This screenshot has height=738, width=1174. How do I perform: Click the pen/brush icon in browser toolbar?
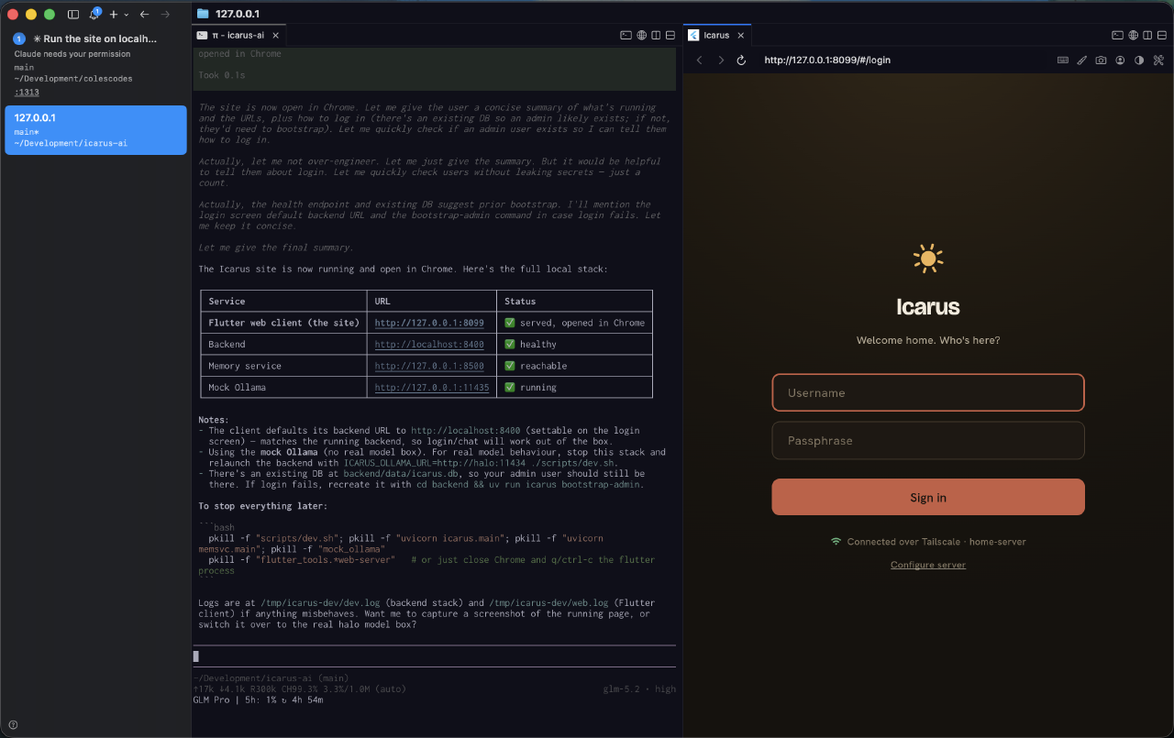pos(1081,60)
